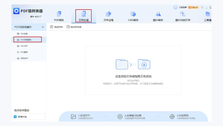
Task: Open the 工具箱 toolbox tab
Action: click(208, 16)
